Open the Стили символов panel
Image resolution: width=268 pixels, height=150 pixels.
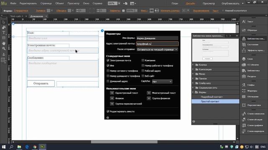tap(244, 114)
